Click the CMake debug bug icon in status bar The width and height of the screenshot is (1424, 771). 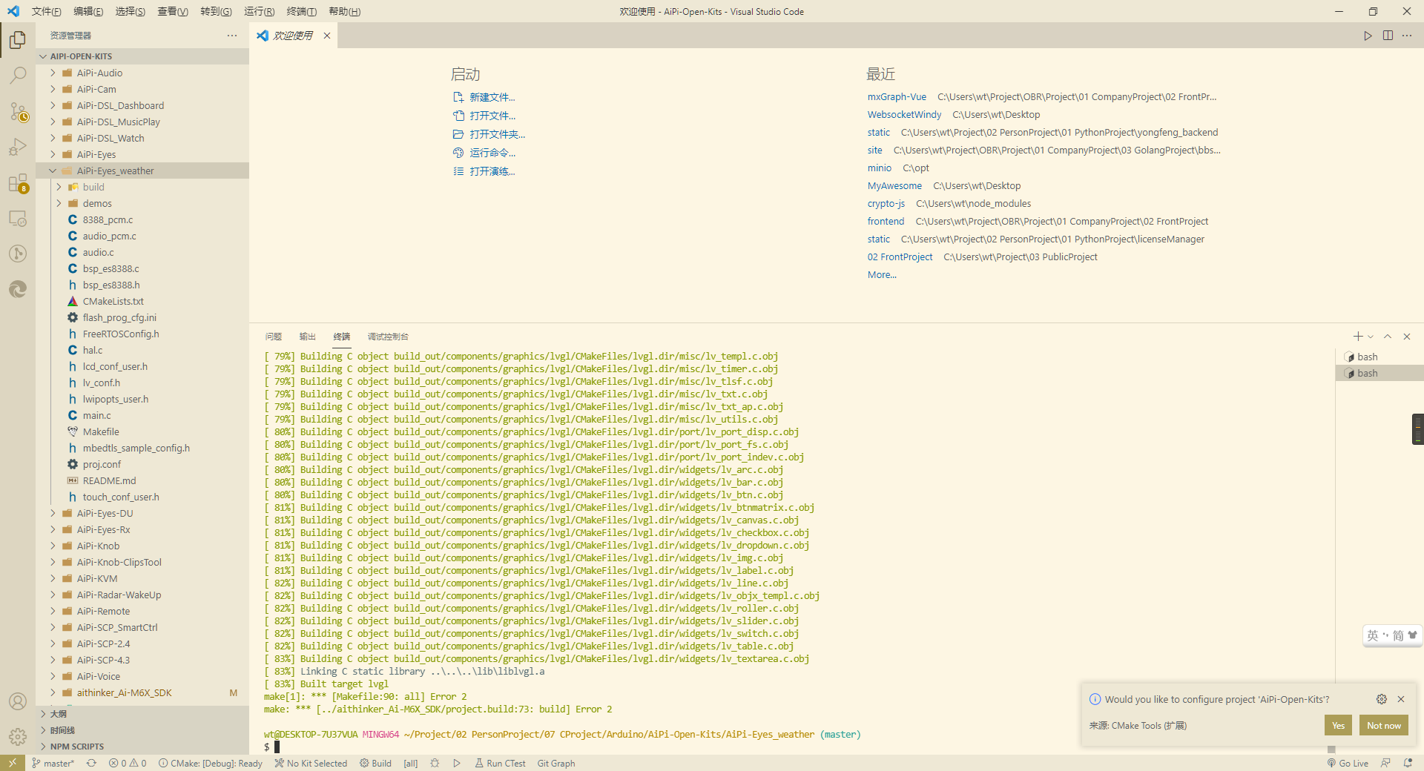pos(435,763)
